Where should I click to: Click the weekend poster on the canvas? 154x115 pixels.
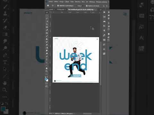point(76,60)
